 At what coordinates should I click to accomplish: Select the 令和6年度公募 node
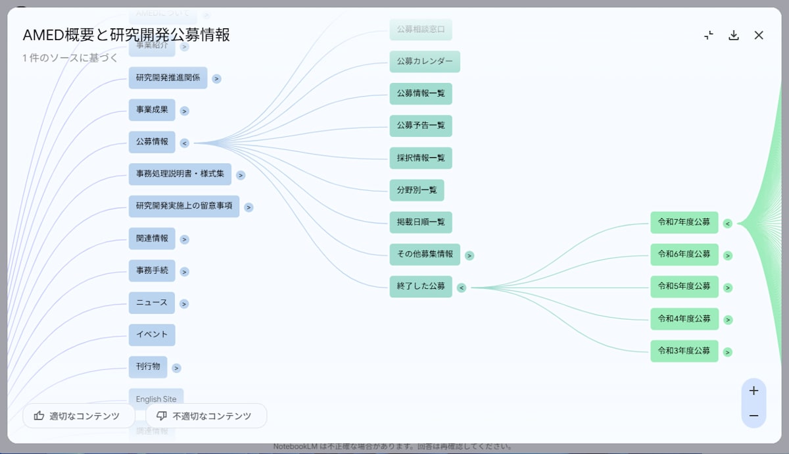[684, 255]
